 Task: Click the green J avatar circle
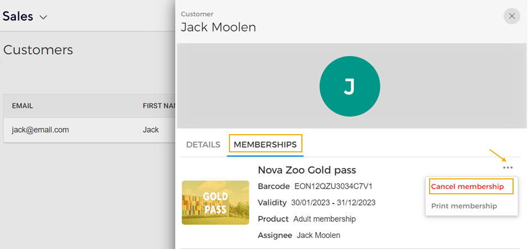[349, 86]
